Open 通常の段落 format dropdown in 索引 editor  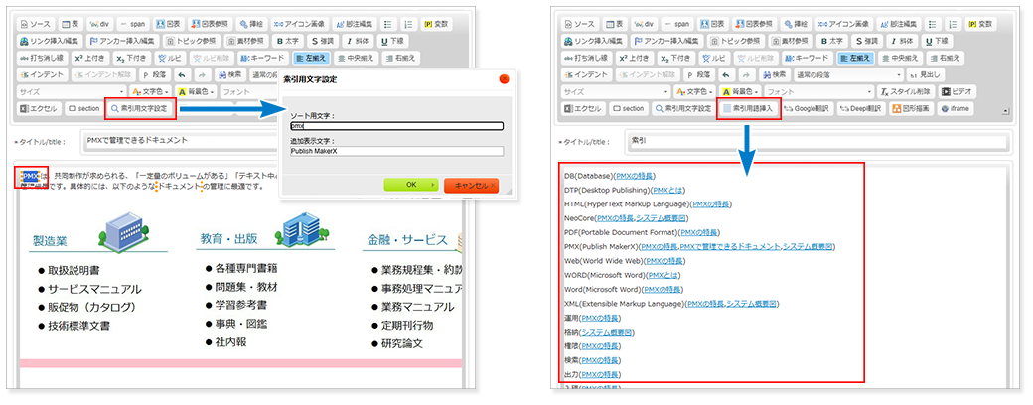(x=848, y=74)
